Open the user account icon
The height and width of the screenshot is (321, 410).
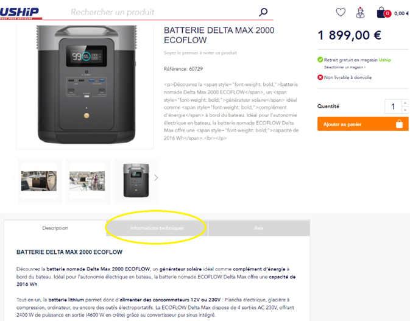click(360, 13)
